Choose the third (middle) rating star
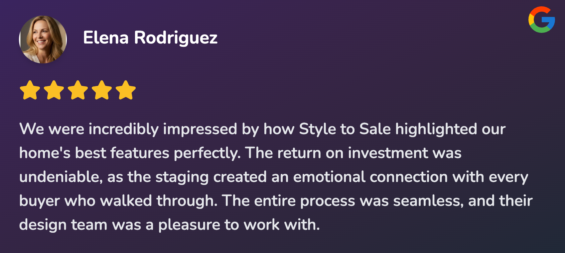 pyautogui.click(x=78, y=90)
